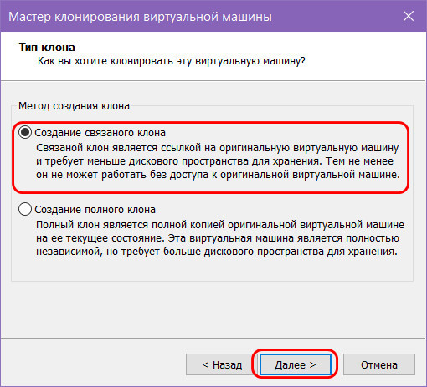The height and width of the screenshot is (387, 427).
Task: Click the 'Создание полного клона' option label
Action: tap(95, 210)
